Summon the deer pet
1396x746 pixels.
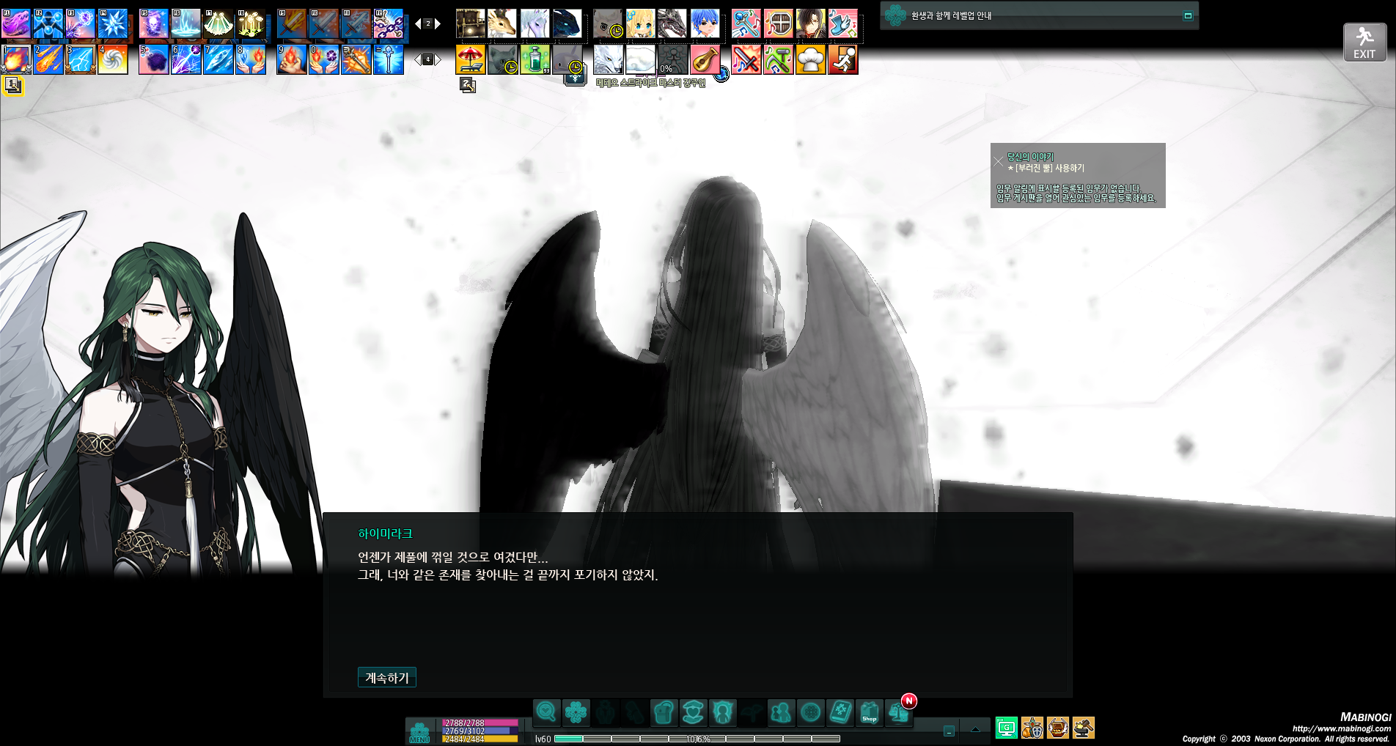coord(503,23)
